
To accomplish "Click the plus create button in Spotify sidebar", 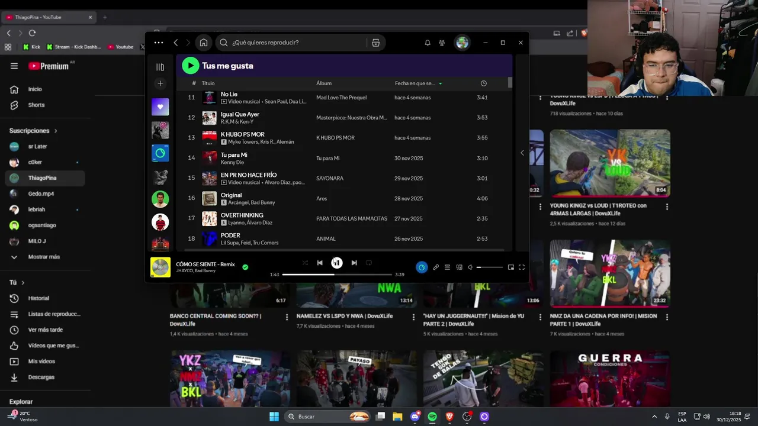I will tap(160, 83).
